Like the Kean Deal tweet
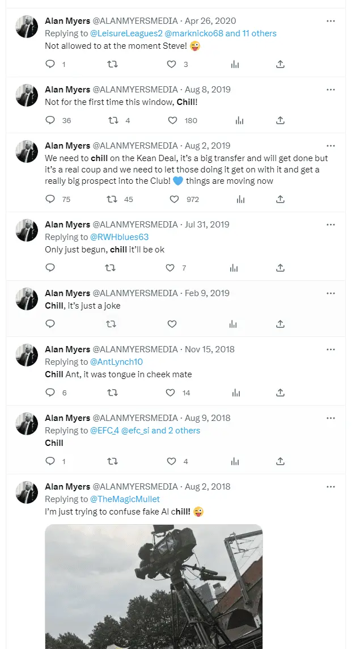Screen dimensions: 360x649 (174, 199)
